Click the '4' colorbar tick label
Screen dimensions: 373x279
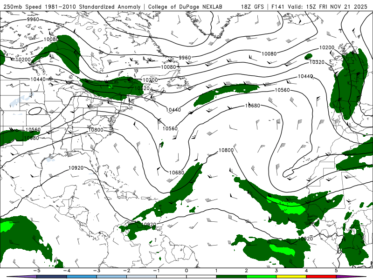point(306,271)
